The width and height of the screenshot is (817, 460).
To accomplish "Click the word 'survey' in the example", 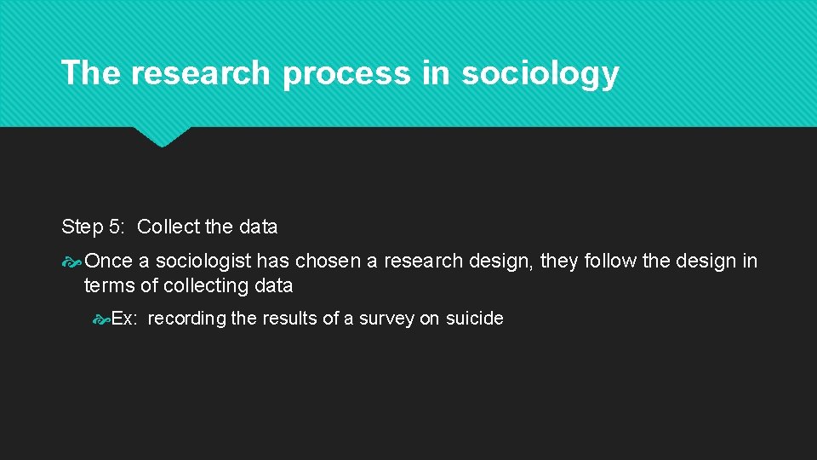I will click(x=386, y=319).
